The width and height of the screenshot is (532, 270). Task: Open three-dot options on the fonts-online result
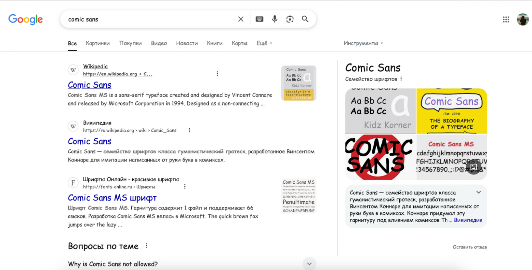coord(185,186)
